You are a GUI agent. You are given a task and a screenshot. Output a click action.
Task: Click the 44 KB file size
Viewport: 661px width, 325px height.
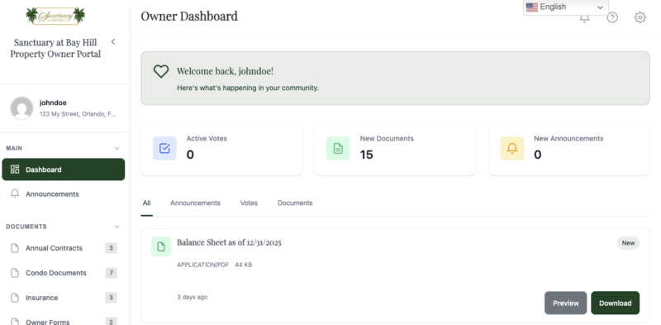[x=243, y=265]
